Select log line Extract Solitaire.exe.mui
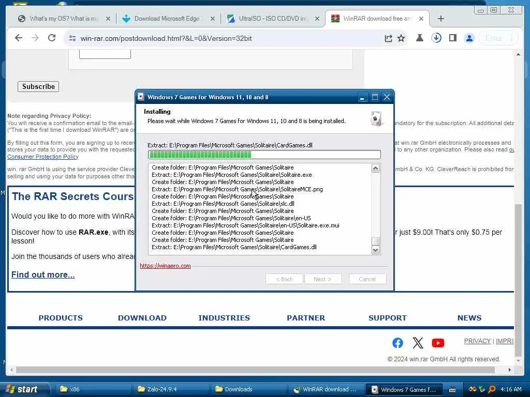The width and height of the screenshot is (530, 397). tap(246, 225)
